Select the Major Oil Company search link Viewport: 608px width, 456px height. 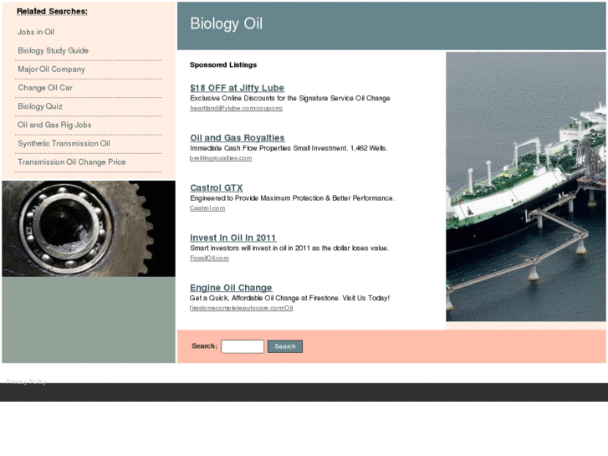point(51,69)
